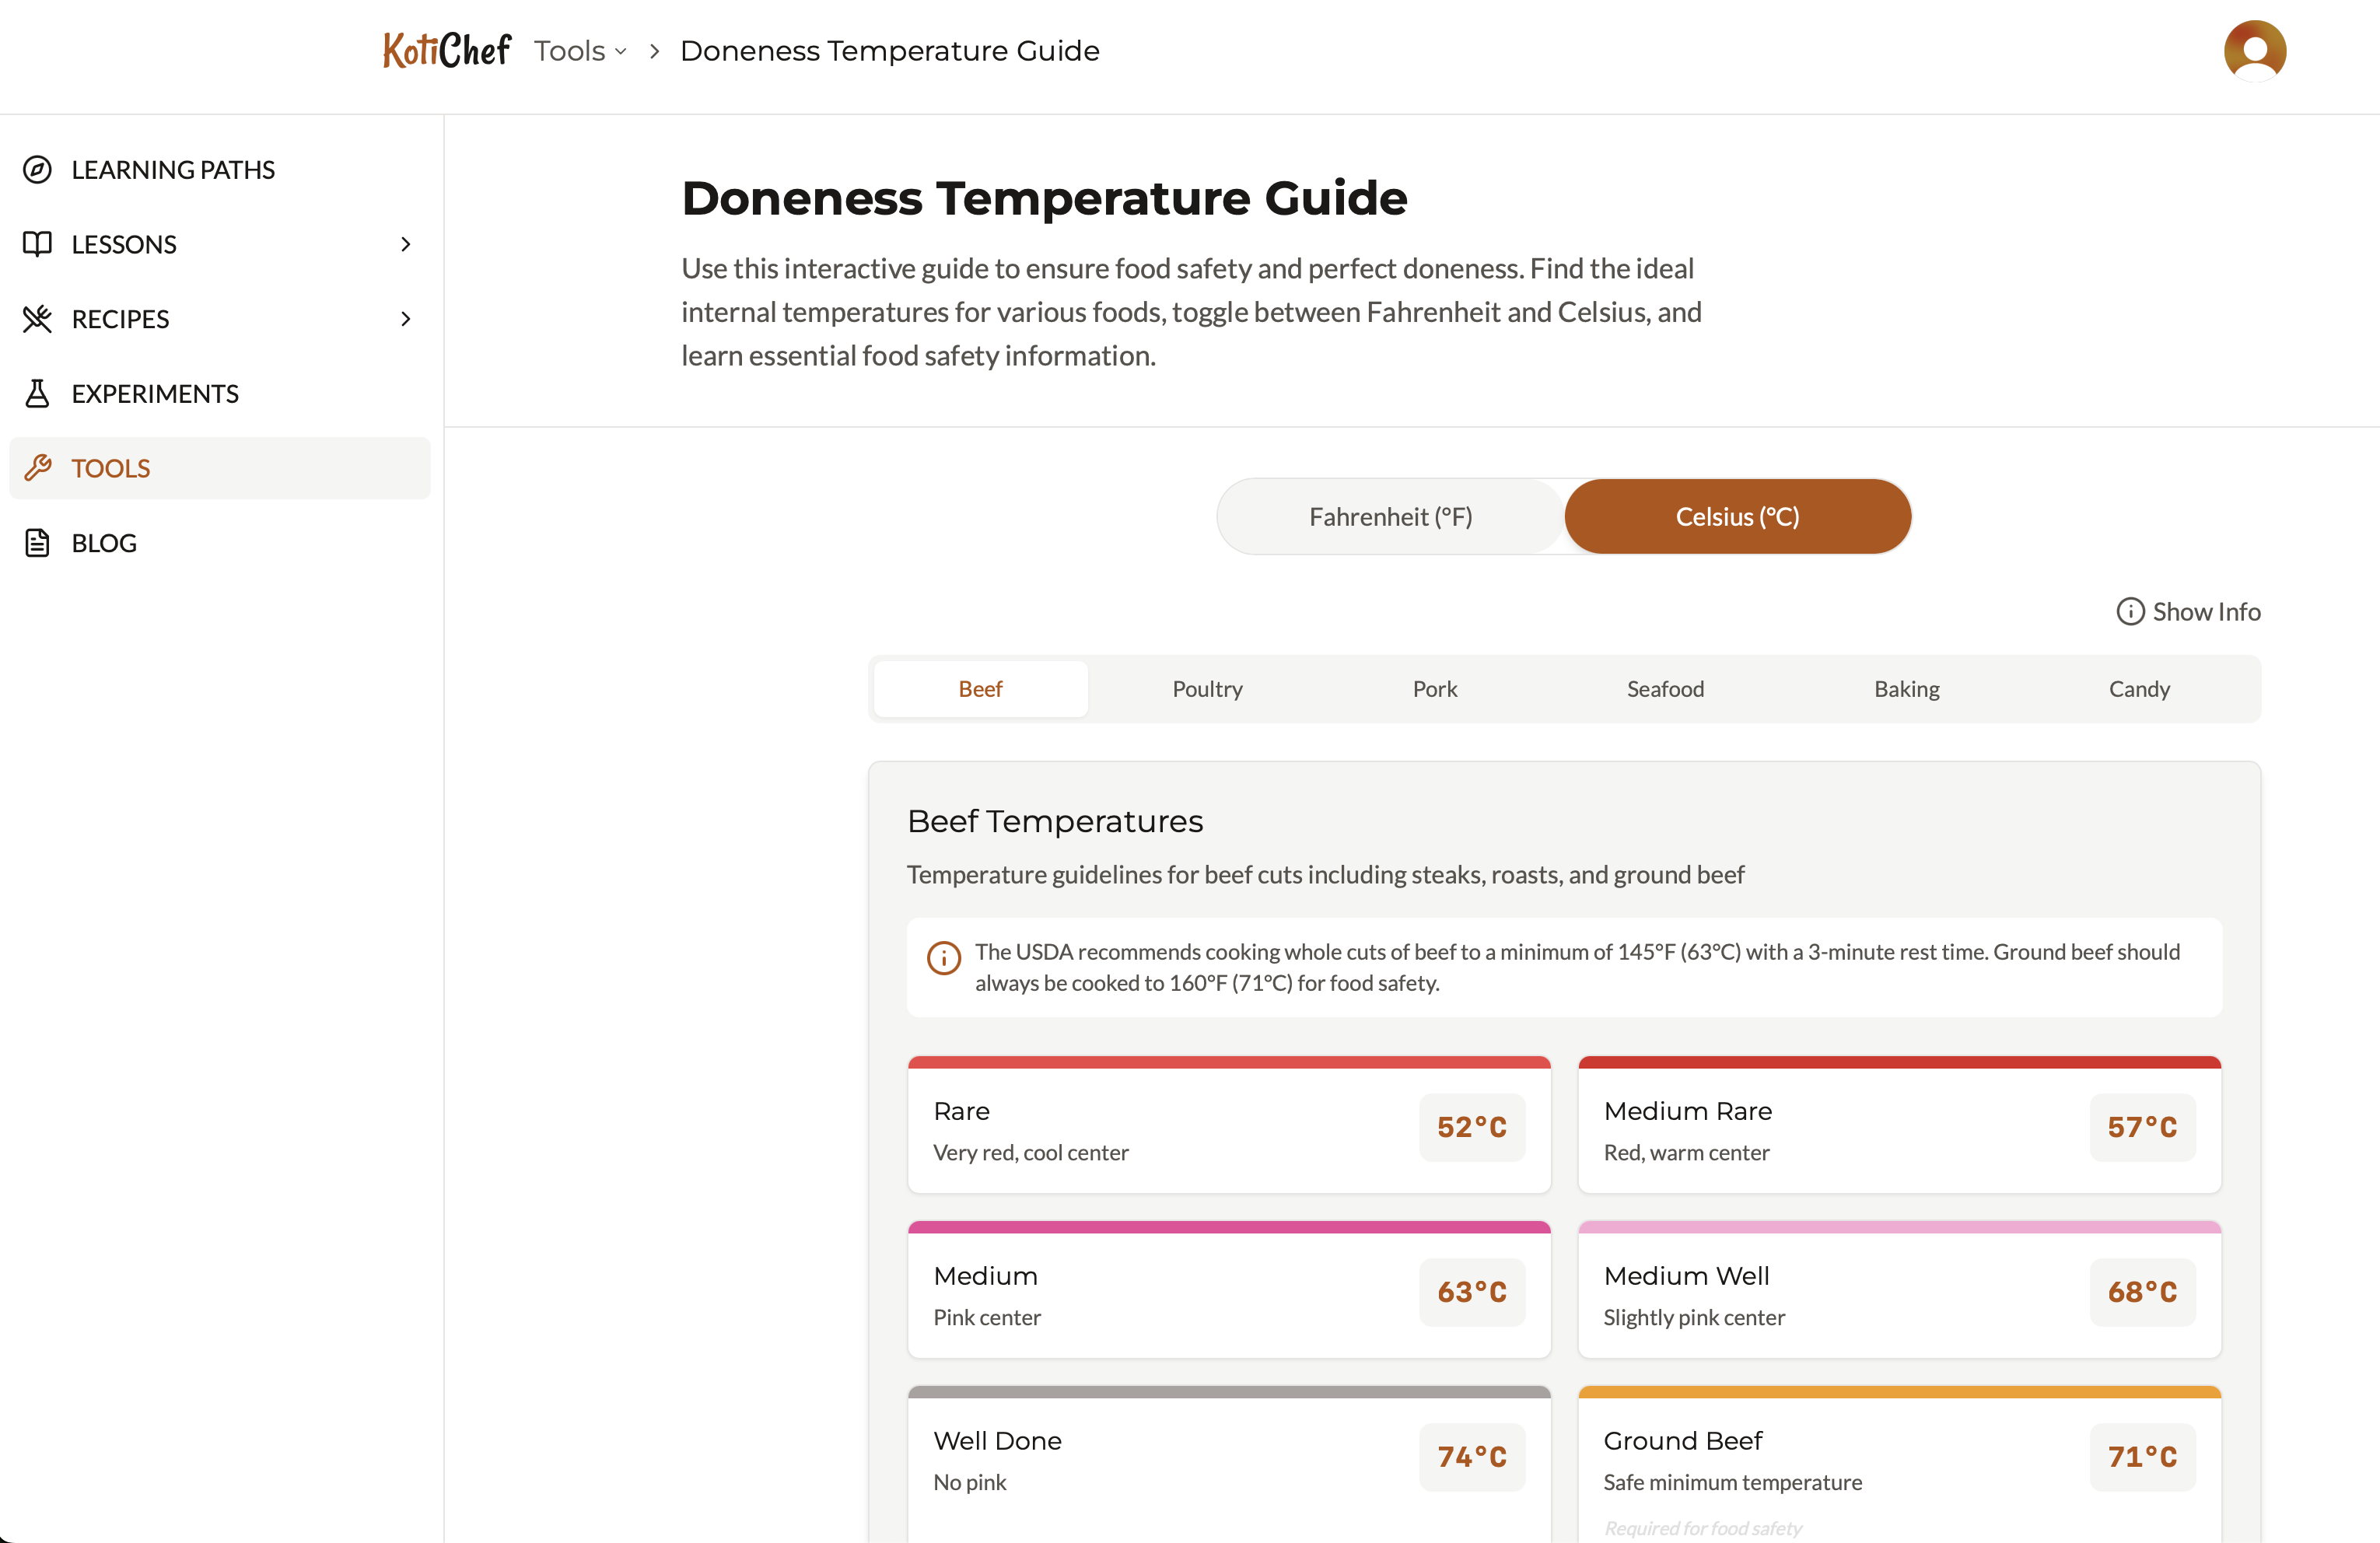This screenshot has height=1543, width=2380.
Task: Click the Lessons book icon
Action: 37,244
